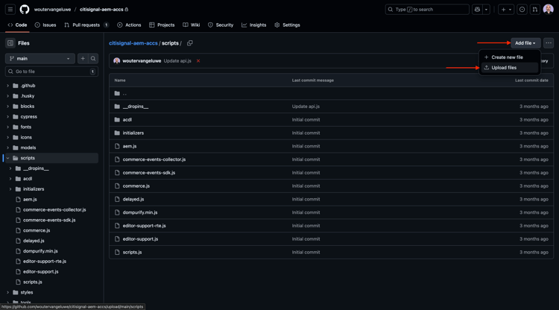The width and height of the screenshot is (559, 310).
Task: Open the create new plus menu
Action: pos(506,10)
